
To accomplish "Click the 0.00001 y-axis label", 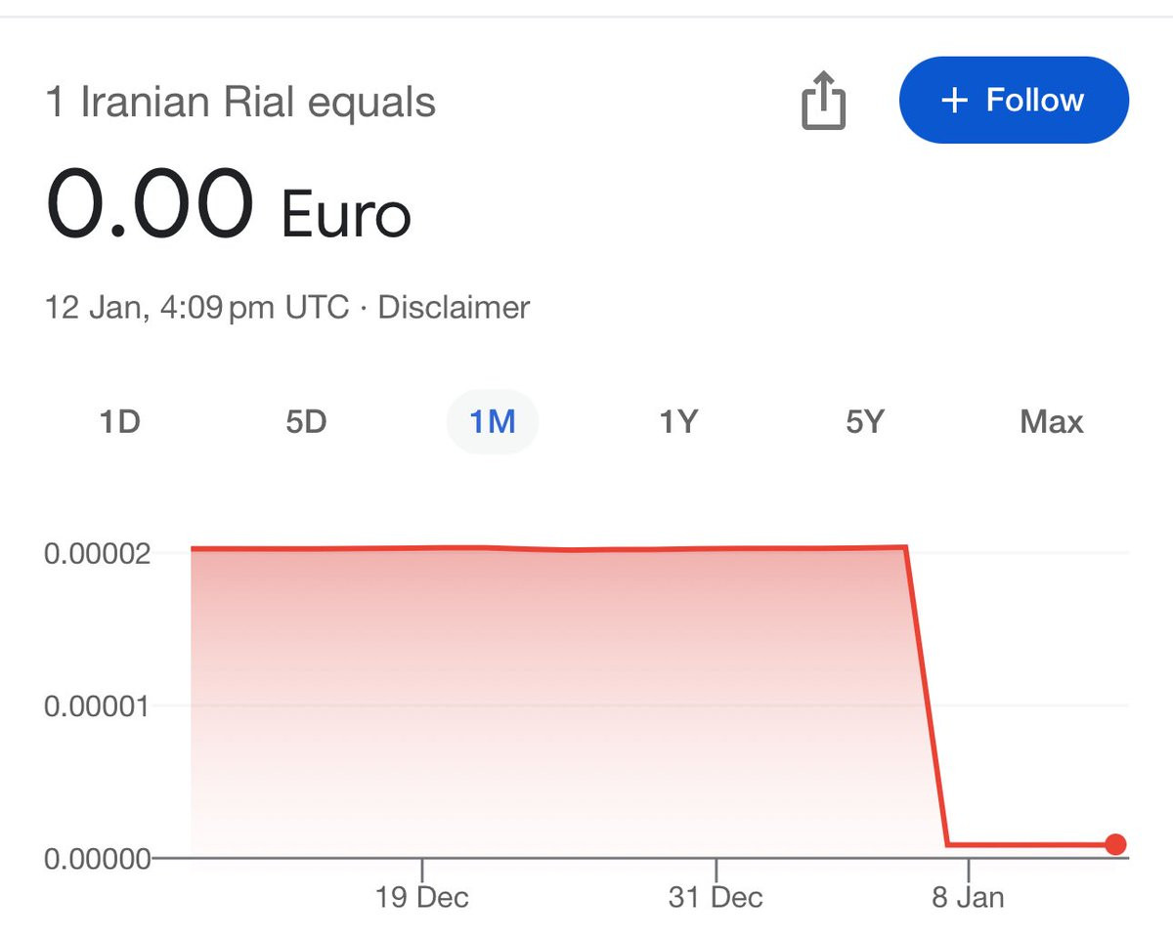I will 98,705.
